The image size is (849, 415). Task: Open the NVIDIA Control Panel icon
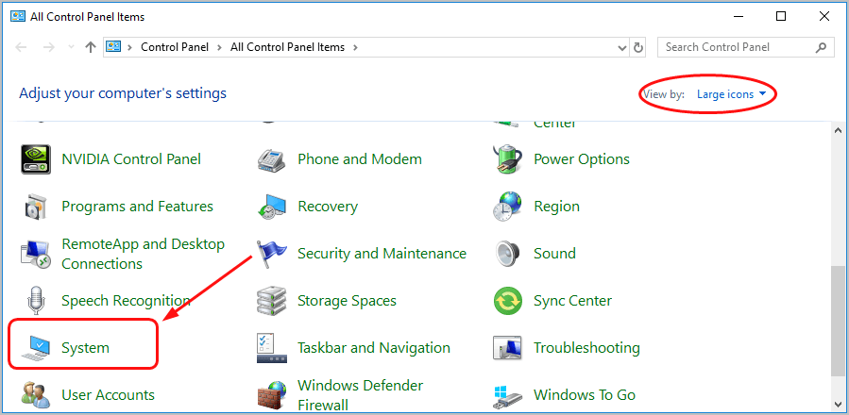coord(36,159)
